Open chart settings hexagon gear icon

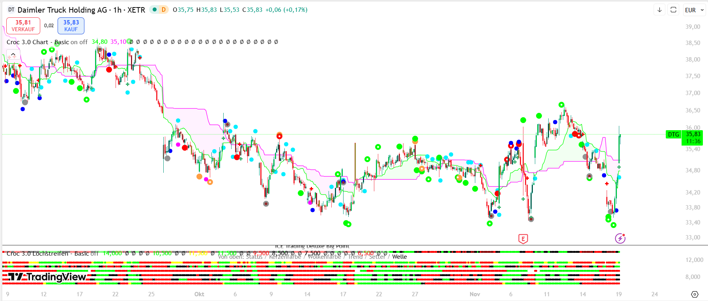pyautogui.click(x=695, y=294)
